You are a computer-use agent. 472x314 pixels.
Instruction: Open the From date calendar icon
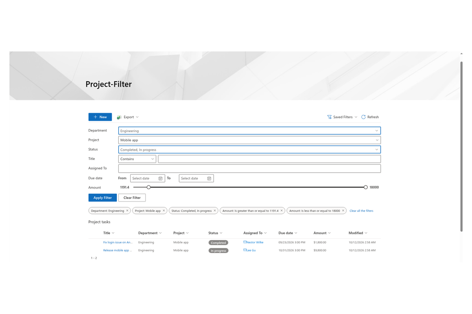pyautogui.click(x=160, y=179)
